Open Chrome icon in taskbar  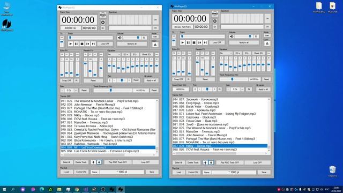click(77, 189)
